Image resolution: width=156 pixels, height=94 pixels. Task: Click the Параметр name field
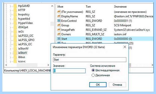pyautogui.click(x=90, y=60)
